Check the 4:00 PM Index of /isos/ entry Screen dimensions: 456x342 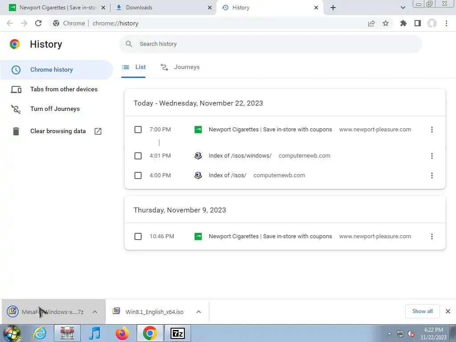[138, 175]
